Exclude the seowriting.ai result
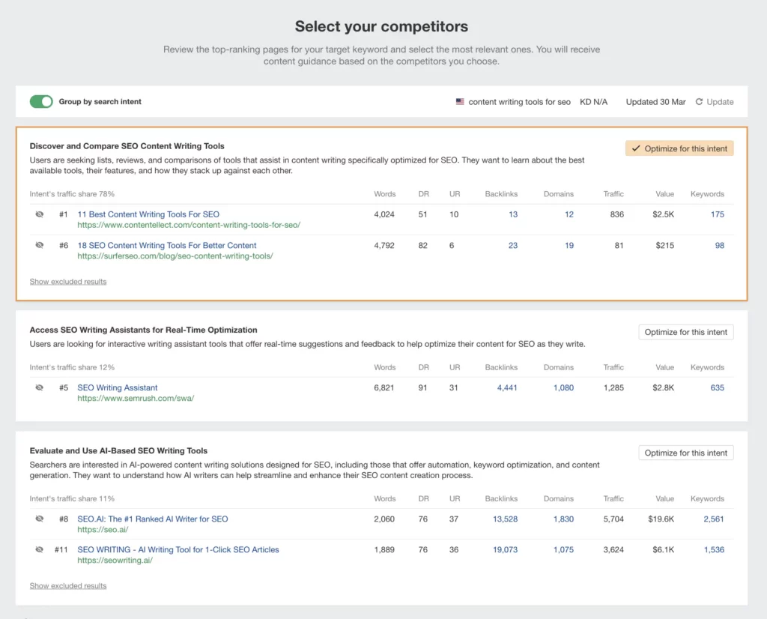This screenshot has height=619, width=767. (x=39, y=549)
